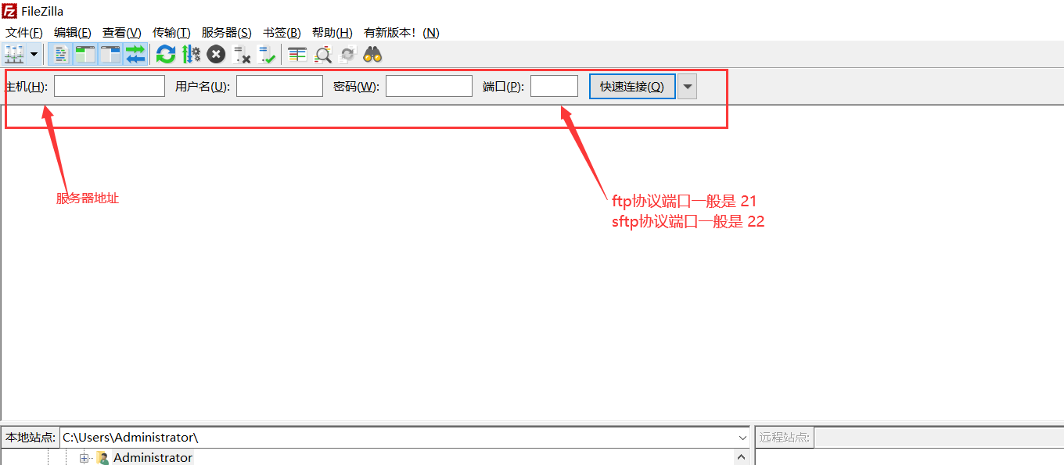1064x465 pixels.
Task: Open the 帮助(H) menu
Action: coord(332,33)
